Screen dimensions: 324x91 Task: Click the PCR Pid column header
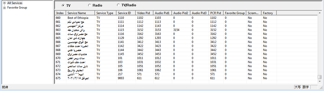point(216,13)
